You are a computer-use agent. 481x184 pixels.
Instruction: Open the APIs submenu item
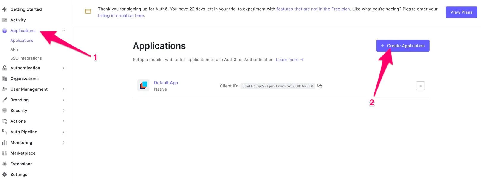(x=15, y=49)
